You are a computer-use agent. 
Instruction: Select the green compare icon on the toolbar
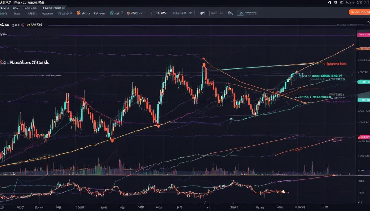click(111, 13)
